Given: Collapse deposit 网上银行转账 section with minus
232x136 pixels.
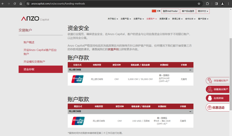Looking at the screenshot, I should [190, 70].
